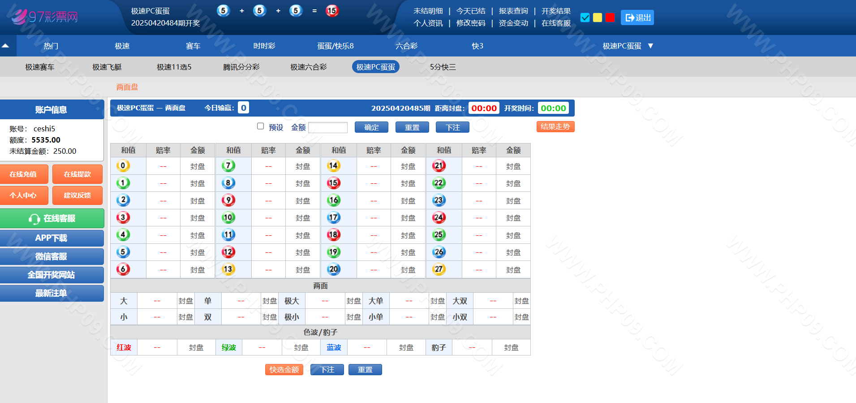Select the yellow number 27 ball

(x=439, y=269)
